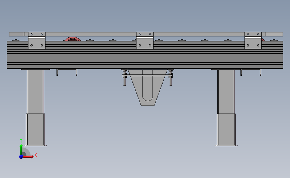Click the right leg's foot plate
Viewport: 290px width, 178px height.
(226, 146)
